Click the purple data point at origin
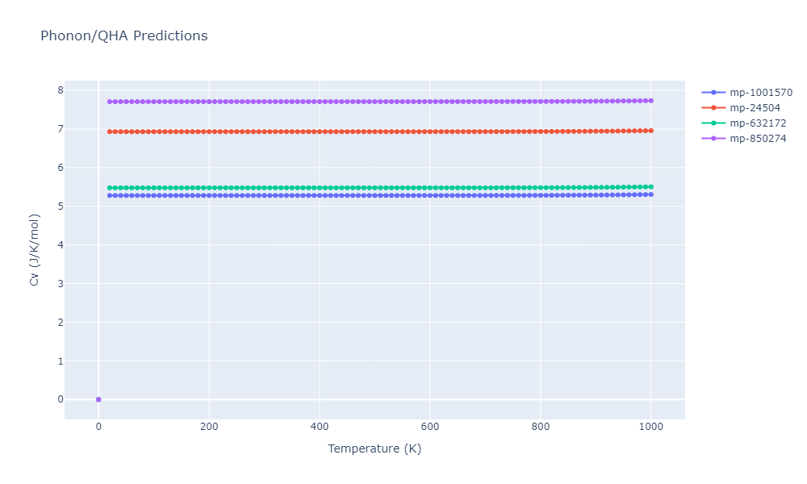807x484 pixels. click(98, 399)
